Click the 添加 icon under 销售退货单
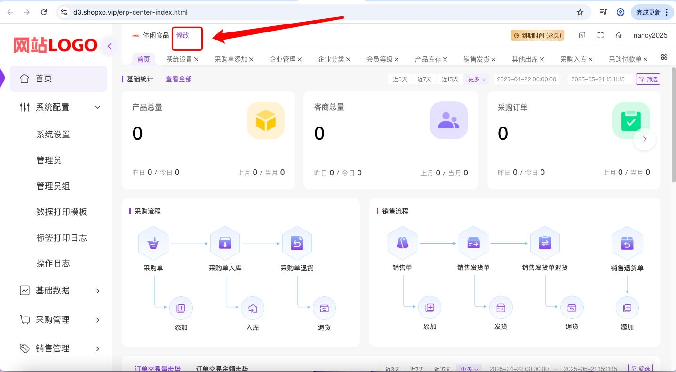Image resolution: width=676 pixels, height=372 pixels. [627, 309]
